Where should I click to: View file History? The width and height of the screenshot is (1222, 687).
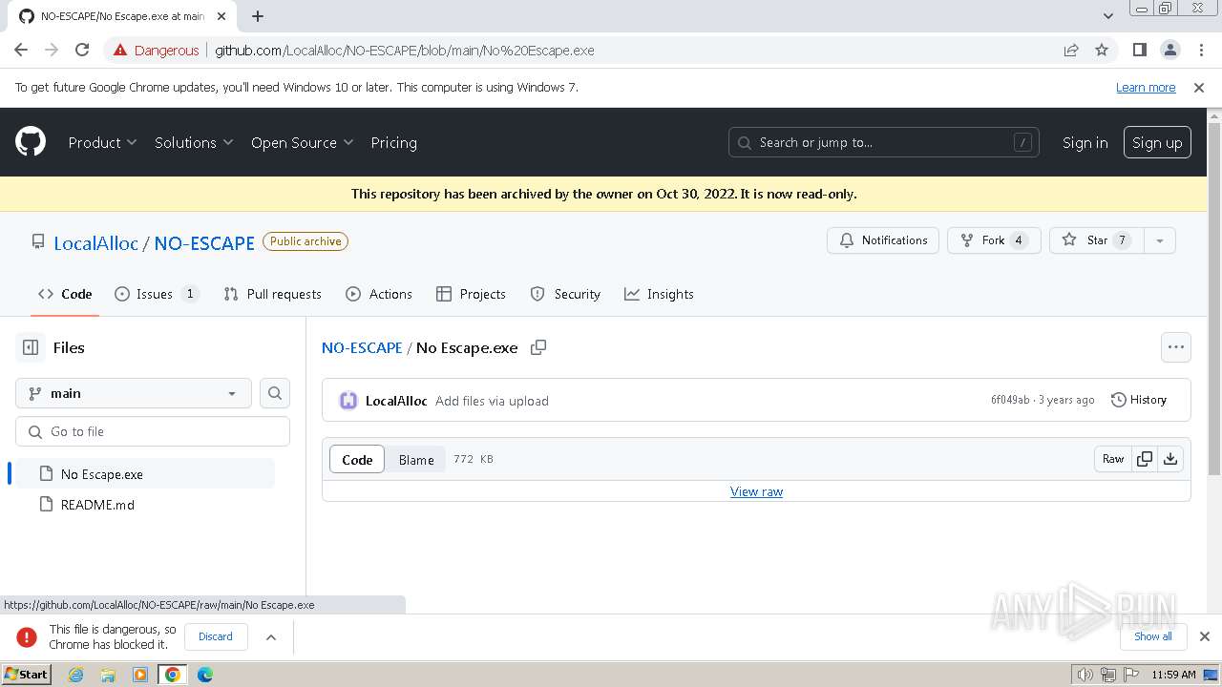(1139, 400)
